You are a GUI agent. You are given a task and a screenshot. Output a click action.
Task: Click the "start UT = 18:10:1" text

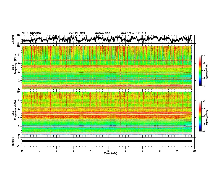(x=134, y=33)
